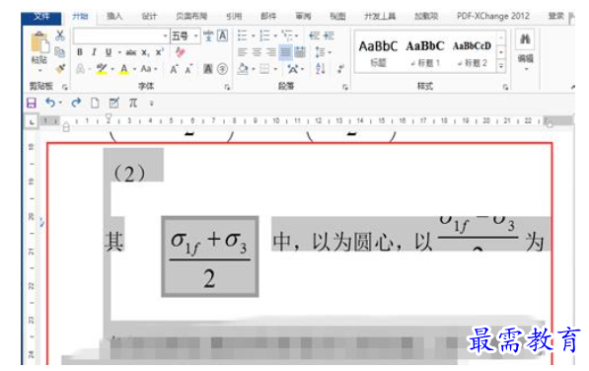
Task: Activate the Format Painter brush
Action: [60, 68]
